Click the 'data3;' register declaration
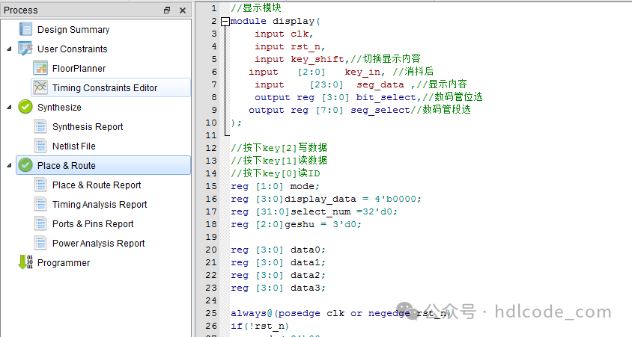The width and height of the screenshot is (632, 337). pyautogui.click(x=278, y=288)
